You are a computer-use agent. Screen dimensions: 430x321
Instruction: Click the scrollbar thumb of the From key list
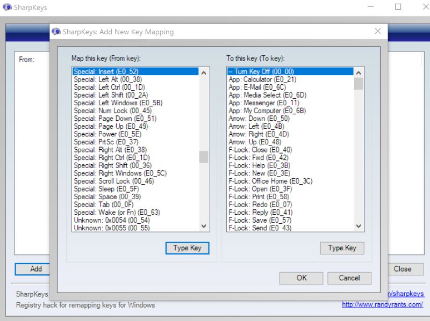click(x=204, y=157)
